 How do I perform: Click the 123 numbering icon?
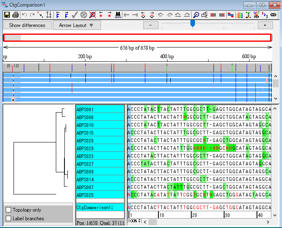click(265, 15)
